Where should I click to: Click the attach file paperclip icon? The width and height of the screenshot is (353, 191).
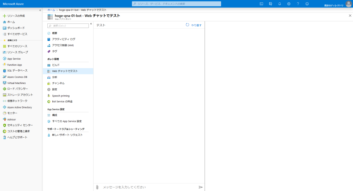tap(97, 187)
